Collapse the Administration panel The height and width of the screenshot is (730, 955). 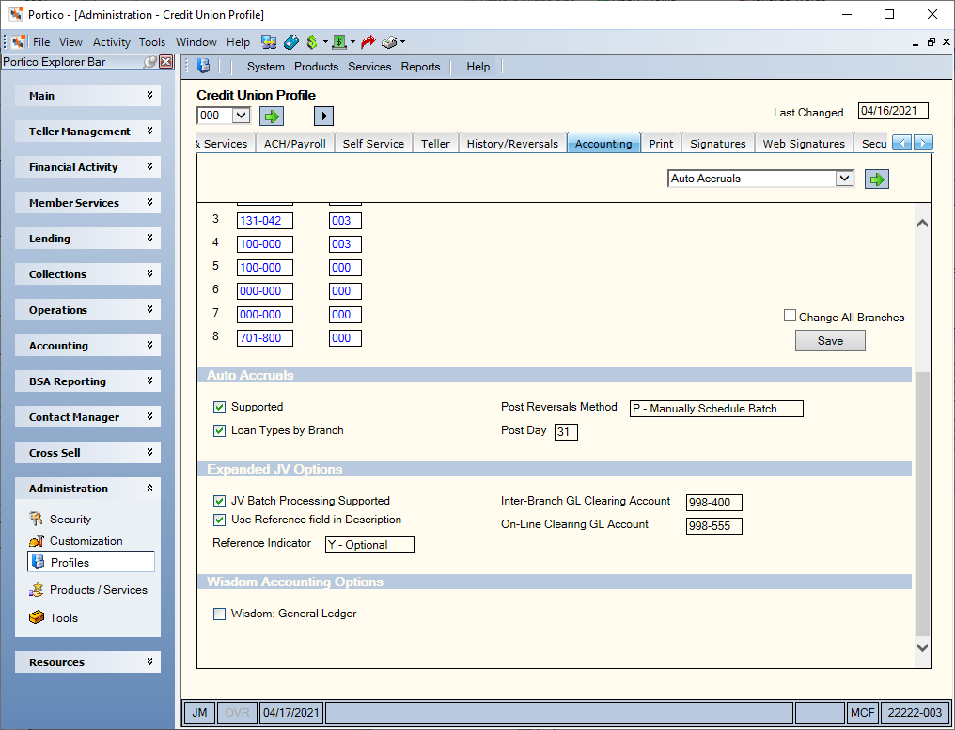pyautogui.click(x=87, y=489)
